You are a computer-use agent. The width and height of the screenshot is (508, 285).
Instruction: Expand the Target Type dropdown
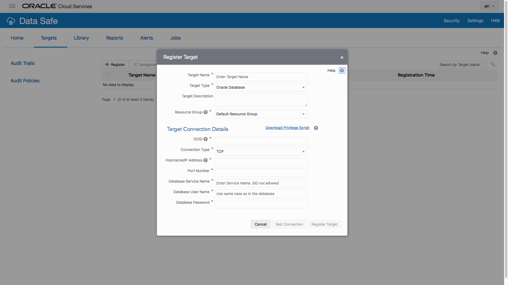coord(303,87)
